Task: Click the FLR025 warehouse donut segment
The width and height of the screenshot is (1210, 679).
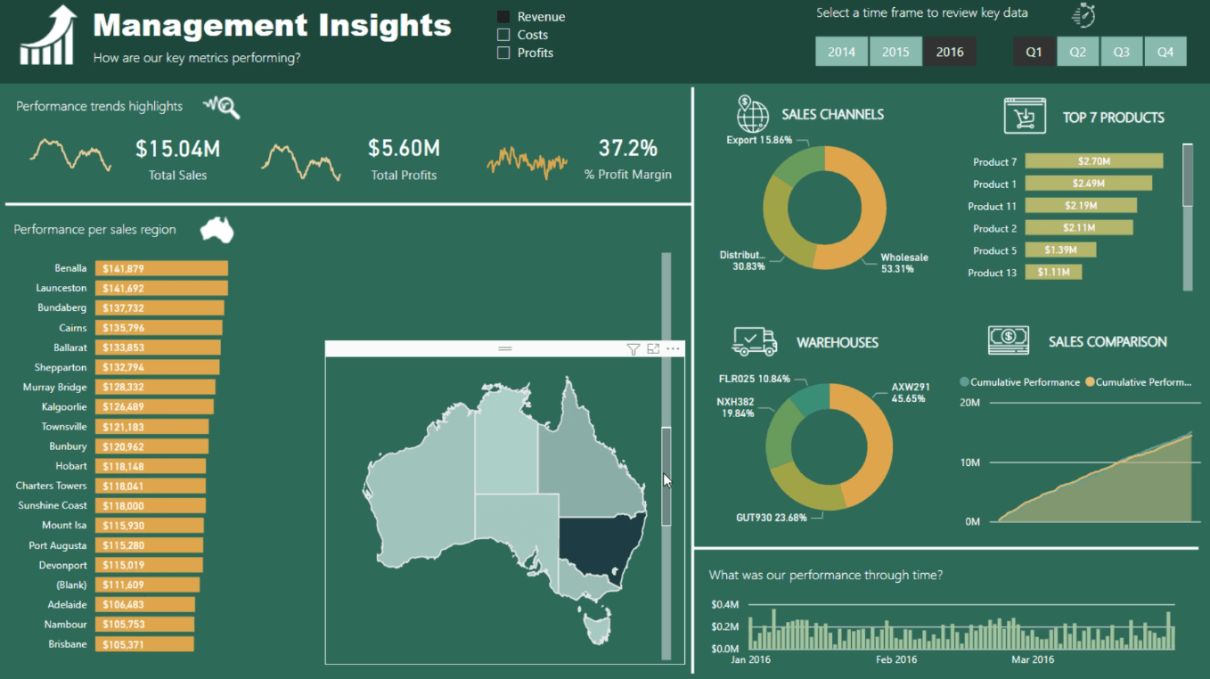Action: [811, 399]
